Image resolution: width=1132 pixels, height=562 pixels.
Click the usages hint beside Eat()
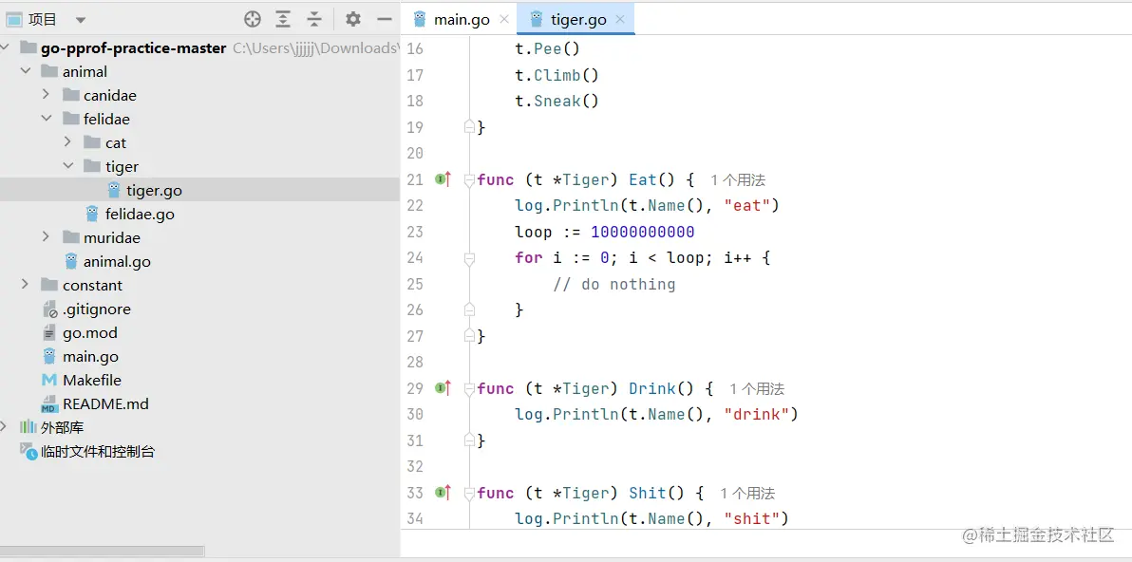coord(737,179)
